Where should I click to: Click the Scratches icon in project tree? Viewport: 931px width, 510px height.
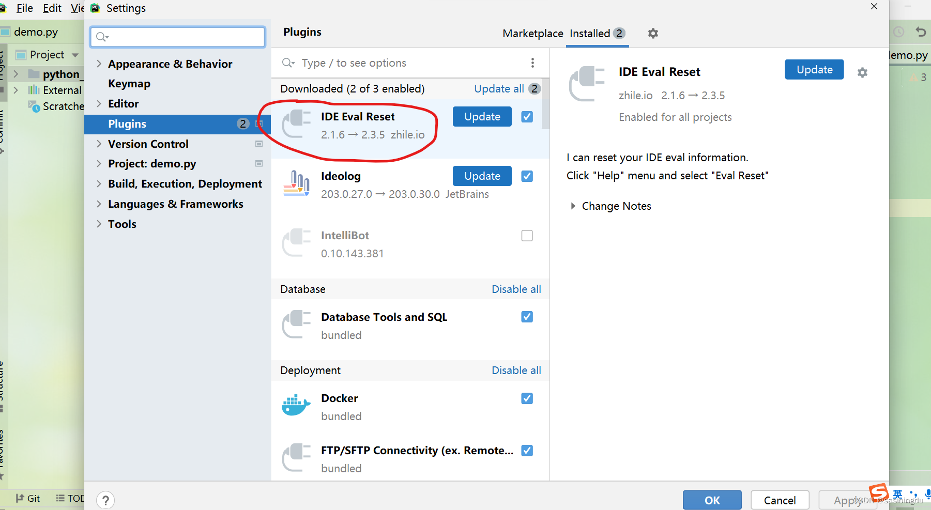click(x=34, y=106)
